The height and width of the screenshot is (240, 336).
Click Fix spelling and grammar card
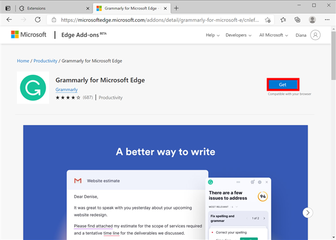coord(238,218)
